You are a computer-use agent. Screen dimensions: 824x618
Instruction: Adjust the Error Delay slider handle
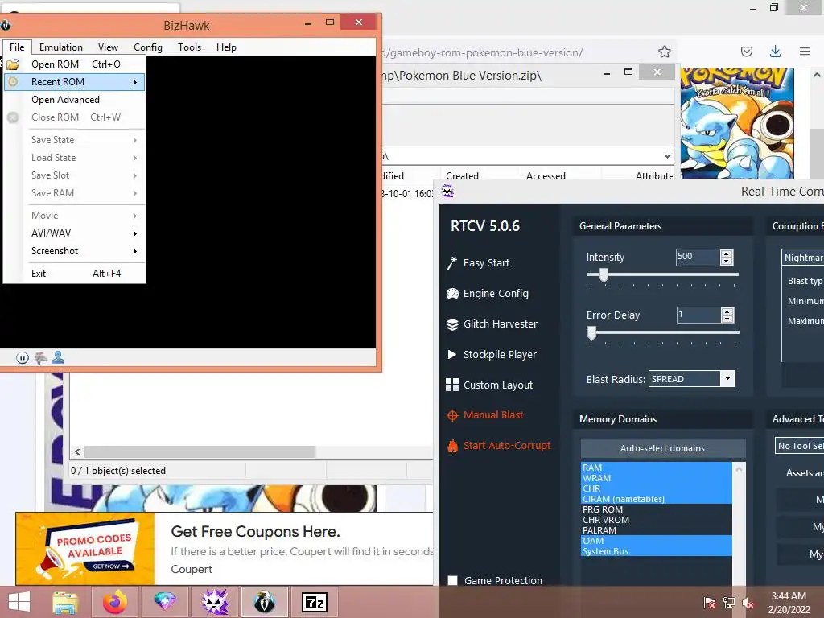pyautogui.click(x=591, y=333)
